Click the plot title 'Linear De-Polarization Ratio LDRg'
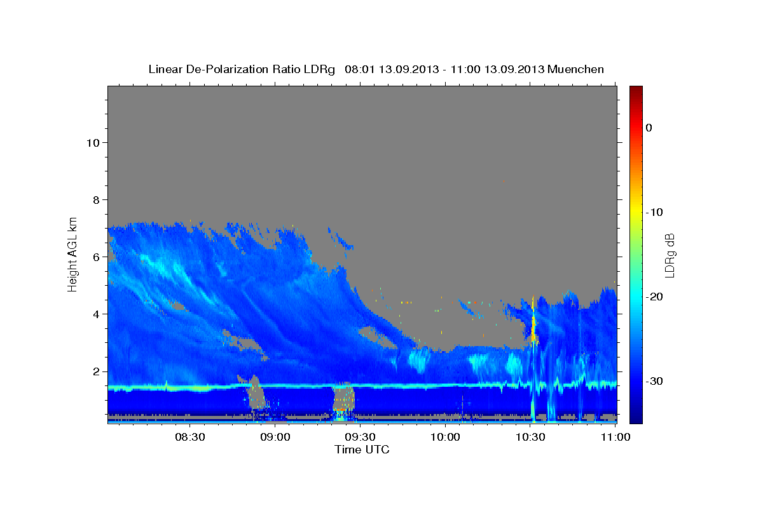763x508 pixels. coord(242,69)
